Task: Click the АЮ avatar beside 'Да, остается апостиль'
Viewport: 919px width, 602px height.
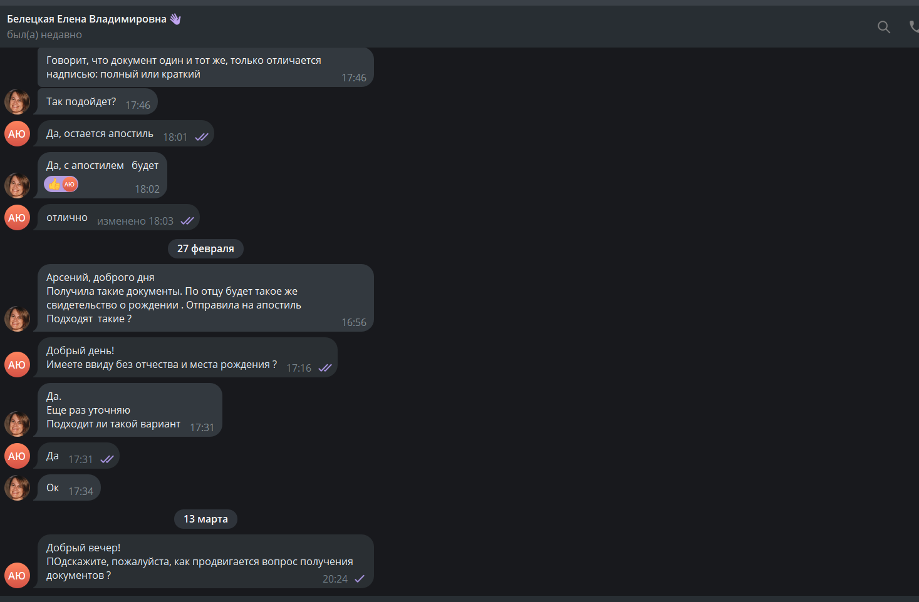Action: [18, 134]
